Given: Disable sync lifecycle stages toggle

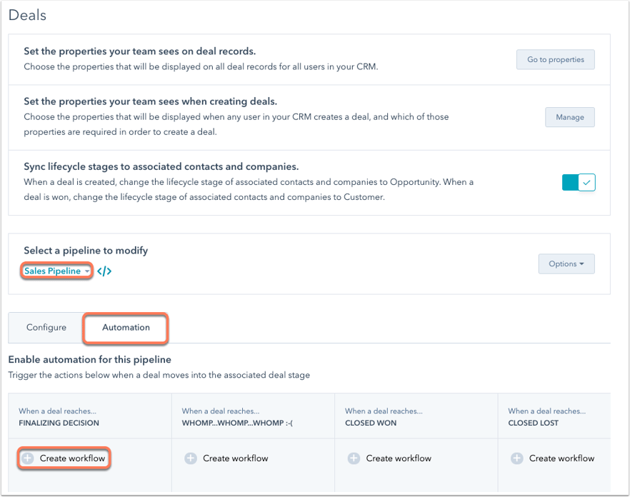Looking at the screenshot, I should pyautogui.click(x=579, y=182).
